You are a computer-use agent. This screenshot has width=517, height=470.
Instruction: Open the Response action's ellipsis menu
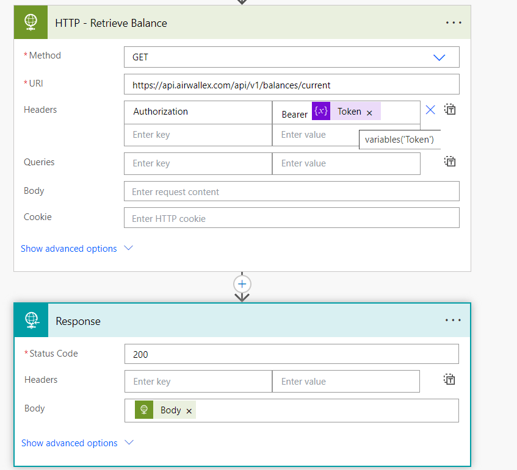point(454,320)
